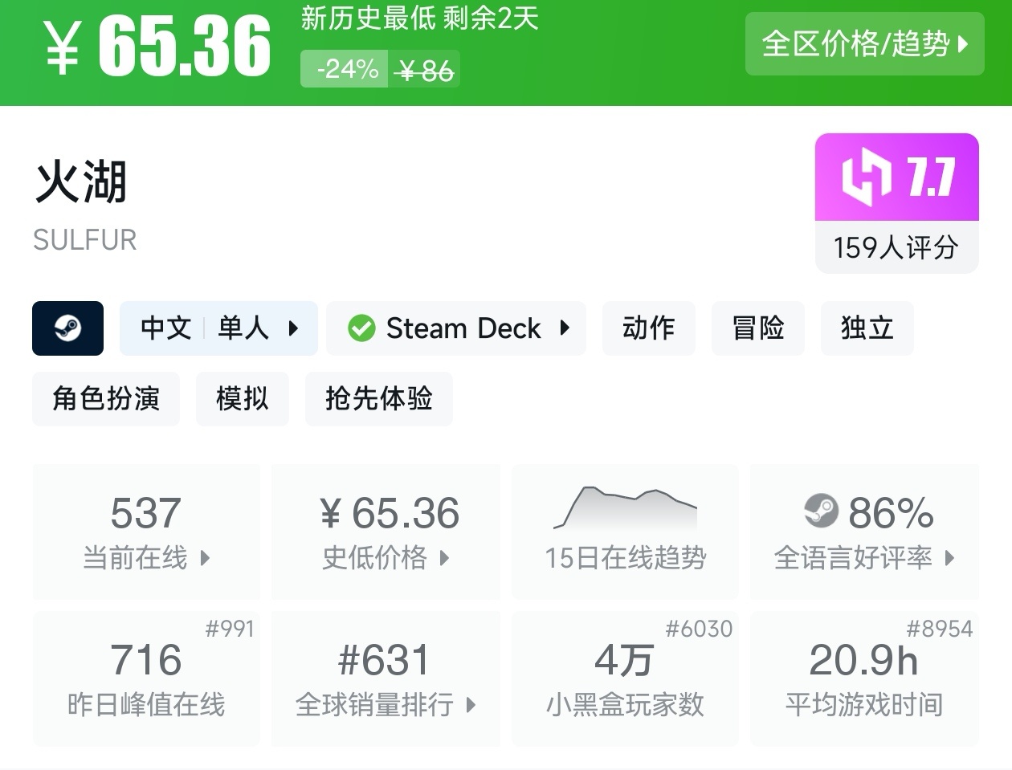The image size is (1012, 770).
Task: Click the Steam logo beside 86%
Action: [x=821, y=511]
